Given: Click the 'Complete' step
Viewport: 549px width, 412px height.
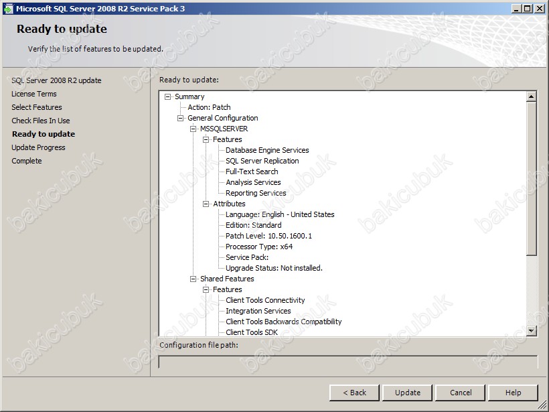Looking at the screenshot, I should click(27, 161).
